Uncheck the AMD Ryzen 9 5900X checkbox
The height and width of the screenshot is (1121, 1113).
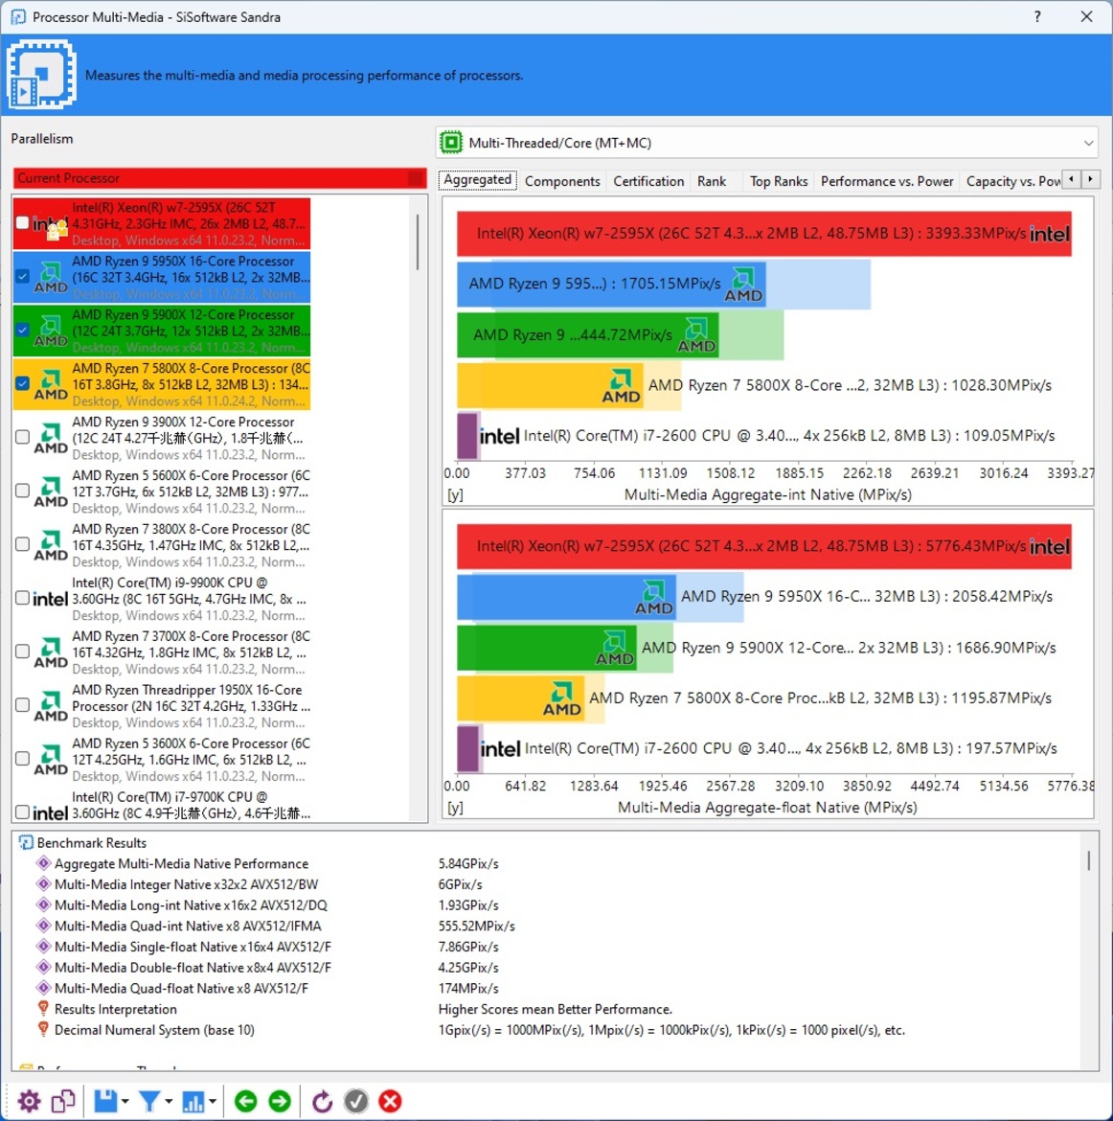pos(22,330)
